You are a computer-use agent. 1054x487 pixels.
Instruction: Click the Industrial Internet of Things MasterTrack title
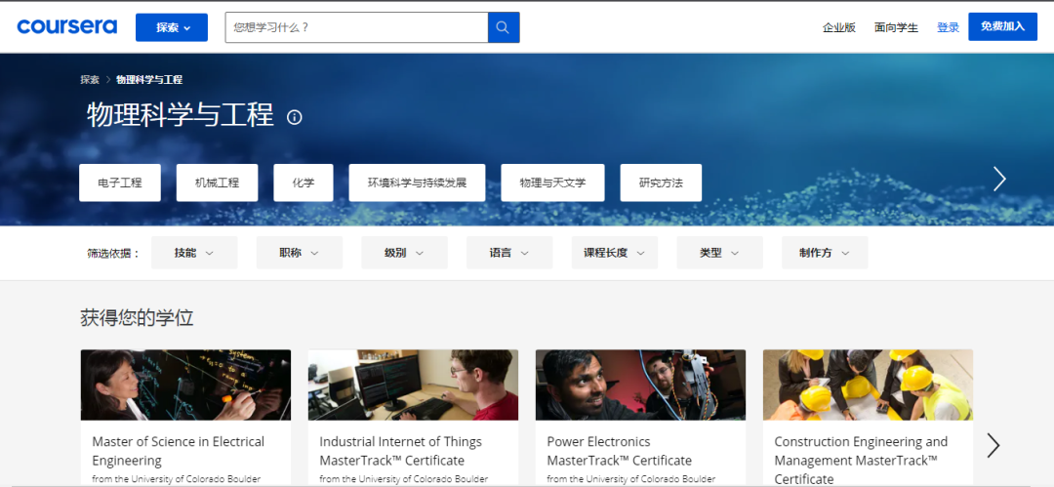[x=401, y=451]
